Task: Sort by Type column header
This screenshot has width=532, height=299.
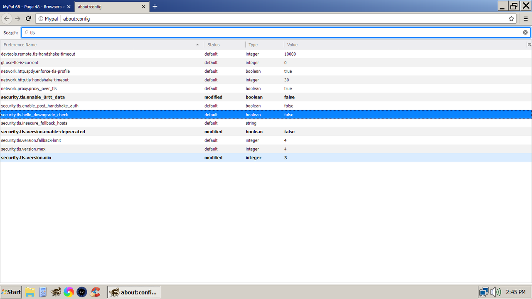Action: (265, 44)
